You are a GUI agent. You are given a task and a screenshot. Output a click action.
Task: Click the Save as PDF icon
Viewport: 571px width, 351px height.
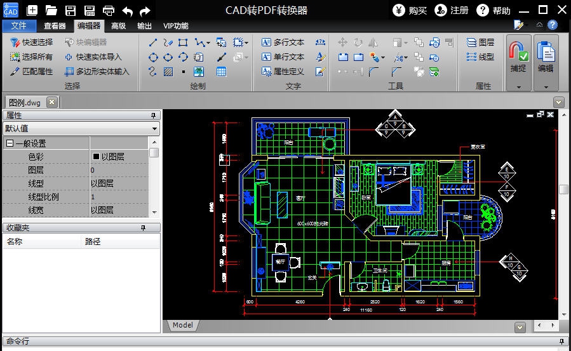click(x=90, y=10)
